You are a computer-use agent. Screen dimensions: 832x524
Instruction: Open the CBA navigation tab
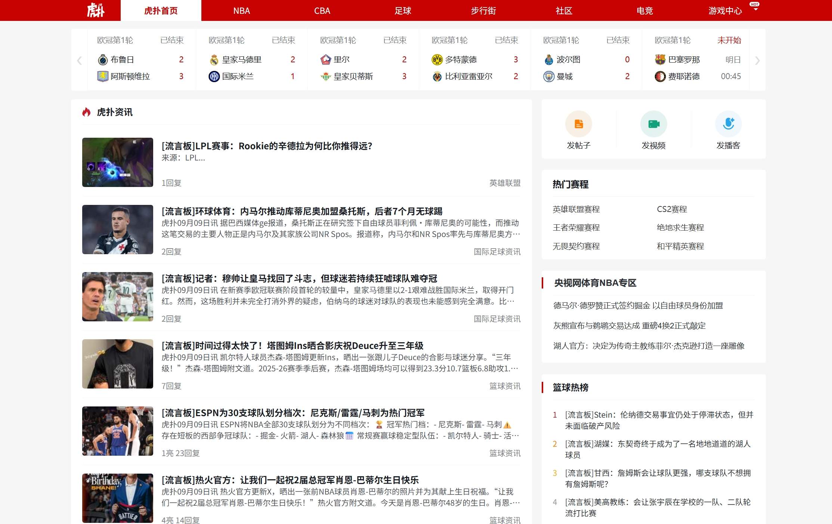(322, 10)
